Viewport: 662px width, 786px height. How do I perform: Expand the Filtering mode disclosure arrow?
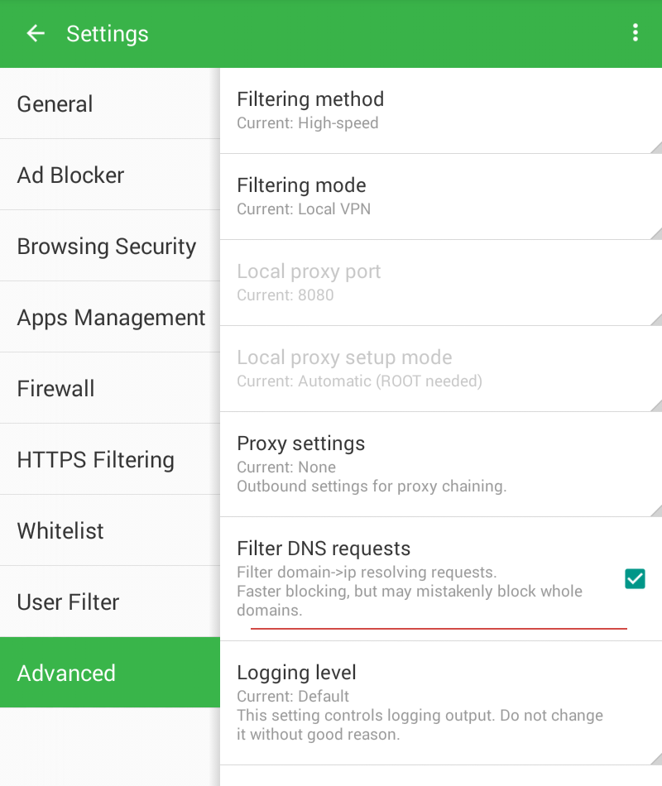tap(656, 235)
